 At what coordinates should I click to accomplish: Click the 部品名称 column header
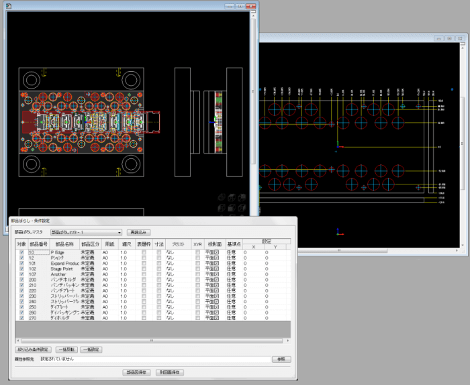(x=64, y=244)
